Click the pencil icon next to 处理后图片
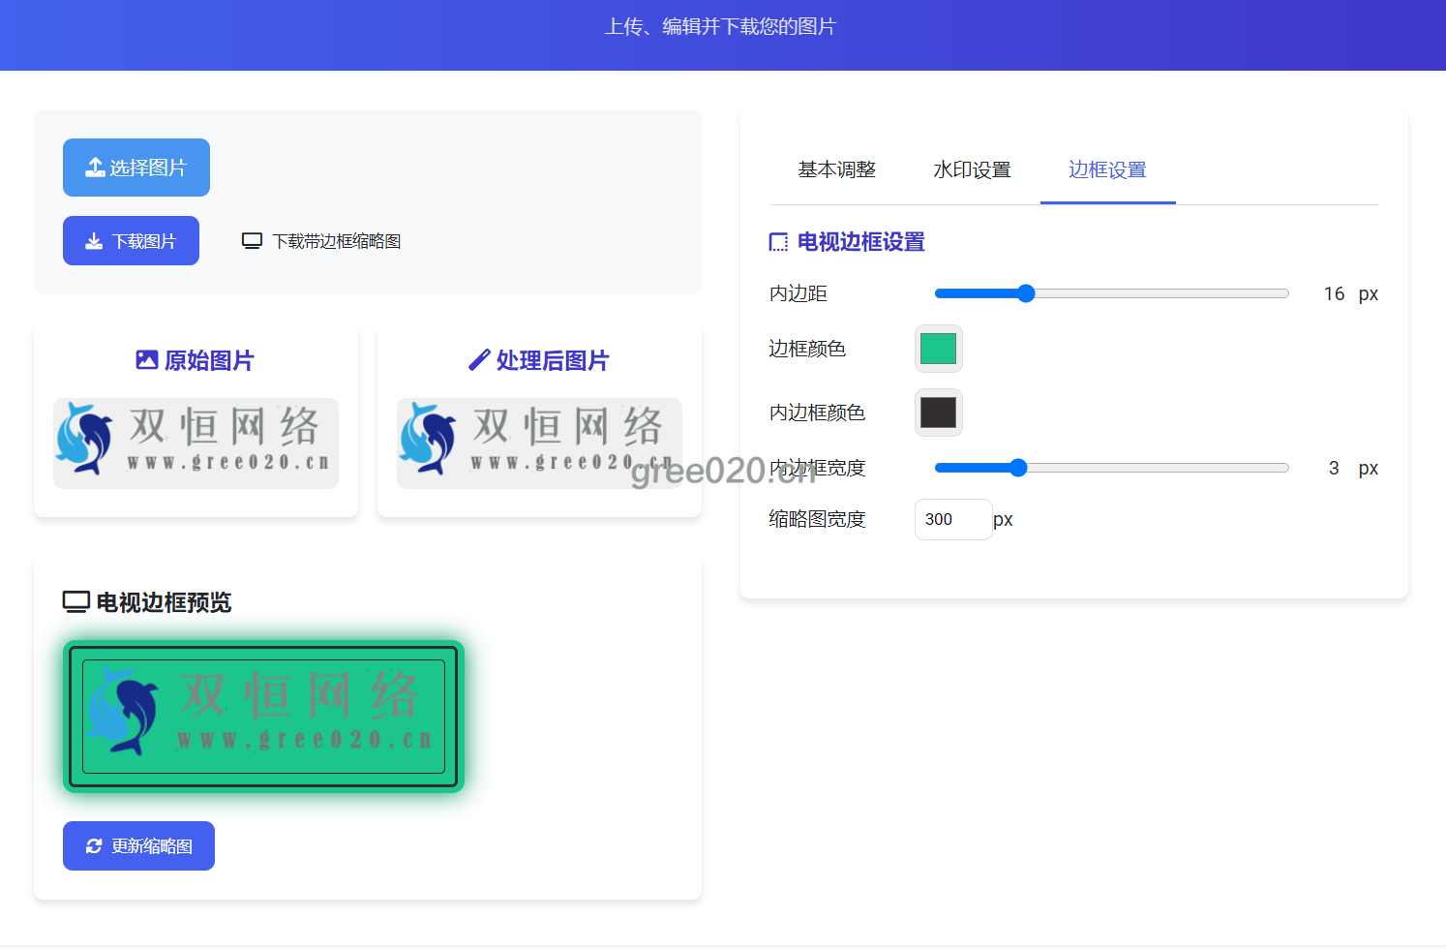 click(x=479, y=360)
